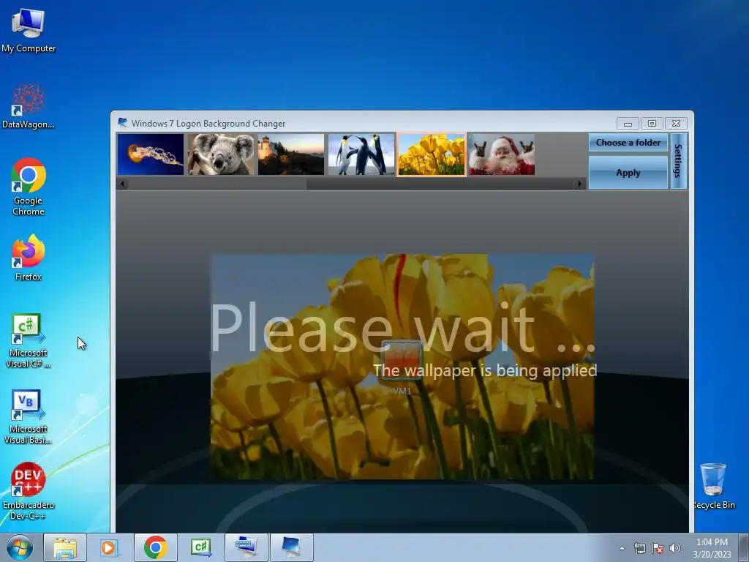Viewport: 749px width, 562px height.
Task: Select the Santa Claus wallpaper thumbnail
Action: (502, 154)
